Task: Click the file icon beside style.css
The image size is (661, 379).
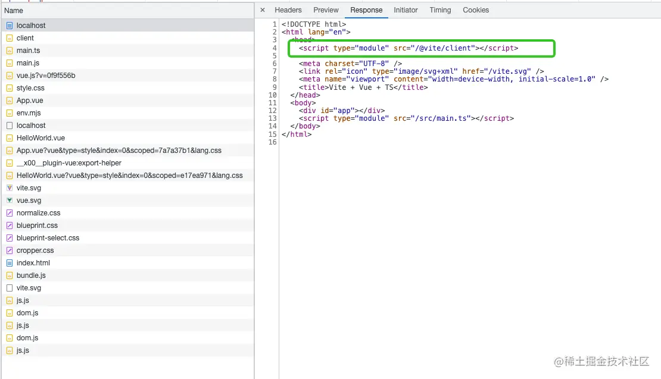Action: point(10,88)
